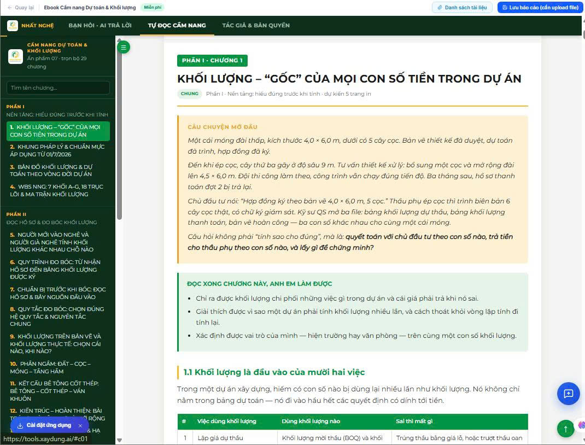Open chapter 4 WBS NNG: 7 khối A-G
585x445 pixels.
58,190
